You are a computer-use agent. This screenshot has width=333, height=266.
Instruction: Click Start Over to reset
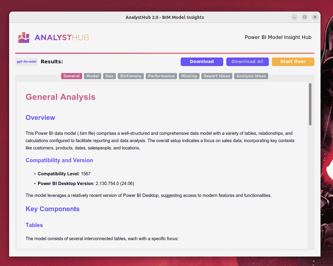[293, 61]
